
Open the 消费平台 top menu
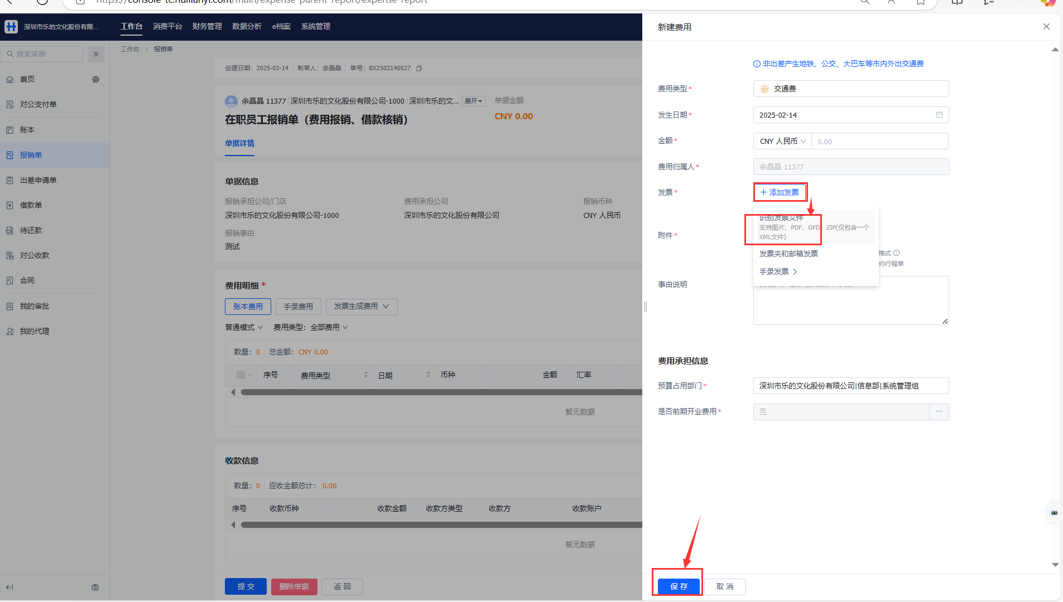point(167,27)
